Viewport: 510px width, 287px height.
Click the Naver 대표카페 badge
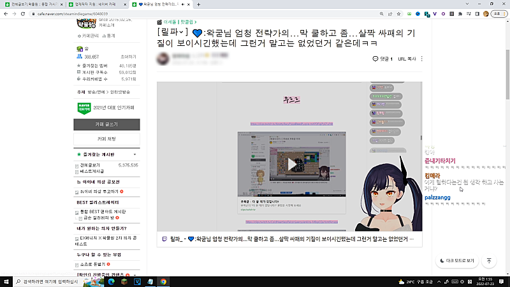pyautogui.click(x=84, y=108)
